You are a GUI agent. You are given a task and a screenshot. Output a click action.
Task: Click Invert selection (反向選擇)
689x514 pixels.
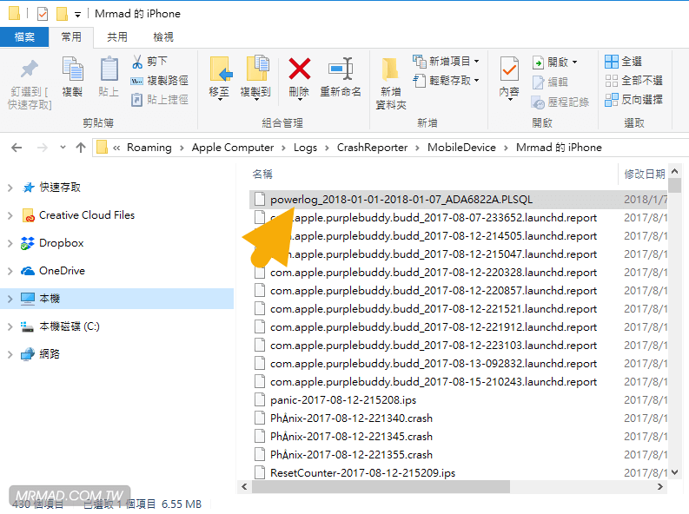(633, 100)
